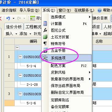Click code cell starting 0105010030
Viewport: 112px width, 112px height.
[32, 94]
